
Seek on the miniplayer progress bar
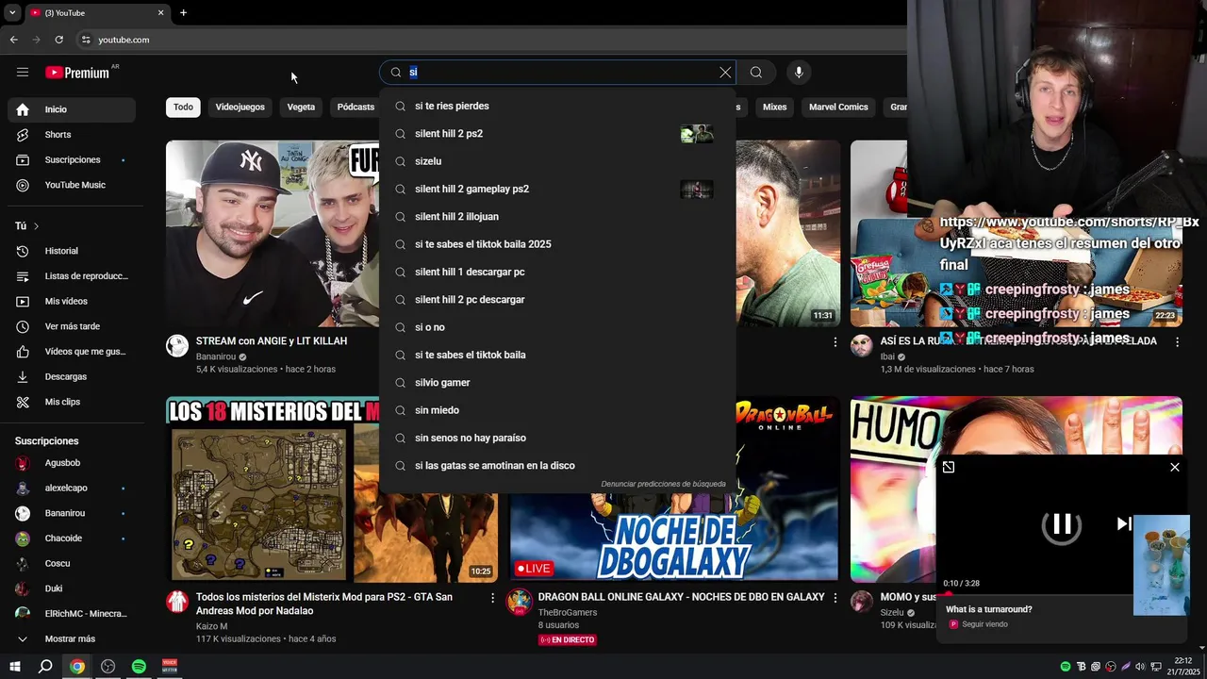tap(1034, 594)
